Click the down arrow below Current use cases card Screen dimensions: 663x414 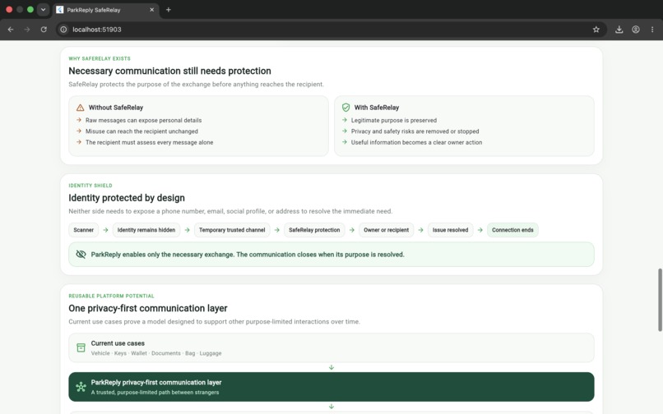coord(331,367)
